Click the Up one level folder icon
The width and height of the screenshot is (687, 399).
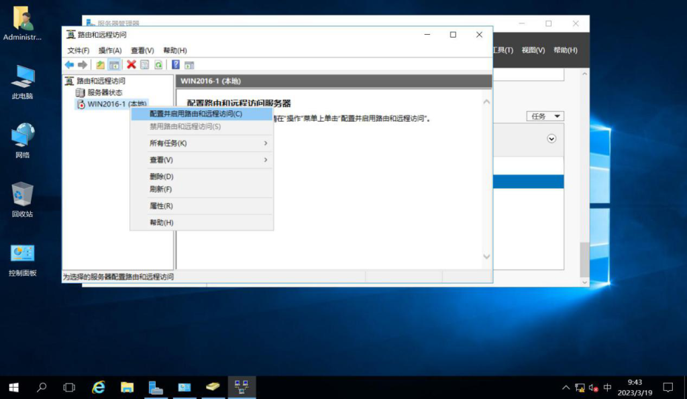[101, 65]
